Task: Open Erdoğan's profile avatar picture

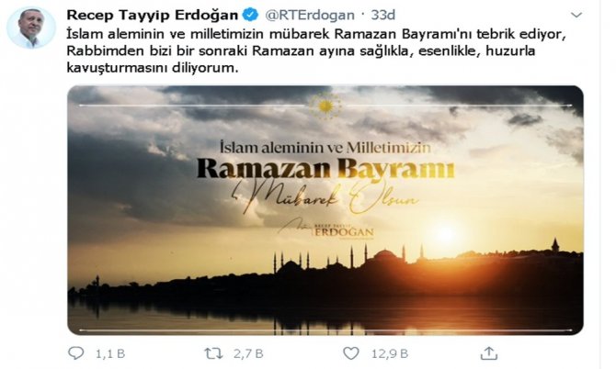Action: [x=31, y=28]
